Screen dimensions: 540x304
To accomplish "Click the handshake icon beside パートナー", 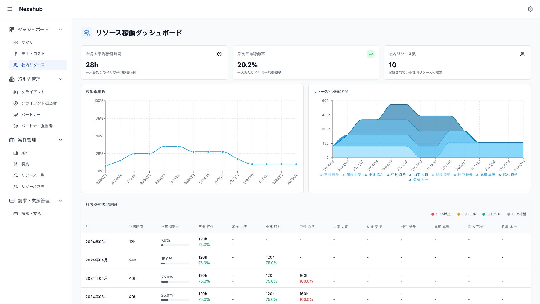I will (x=16, y=115).
